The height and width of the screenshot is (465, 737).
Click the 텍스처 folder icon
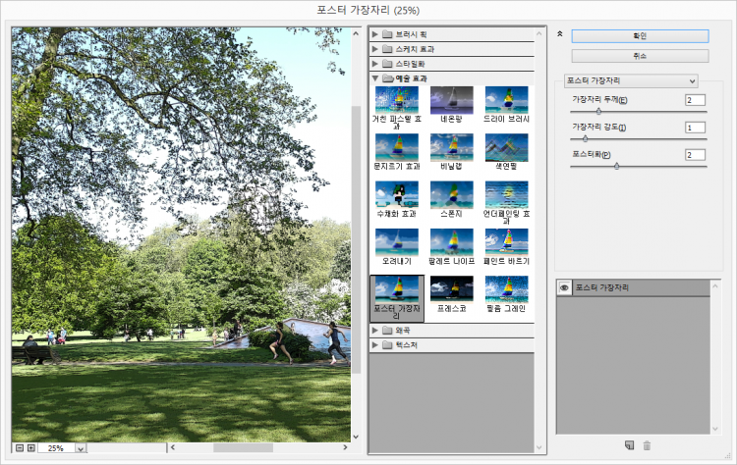[387, 345]
